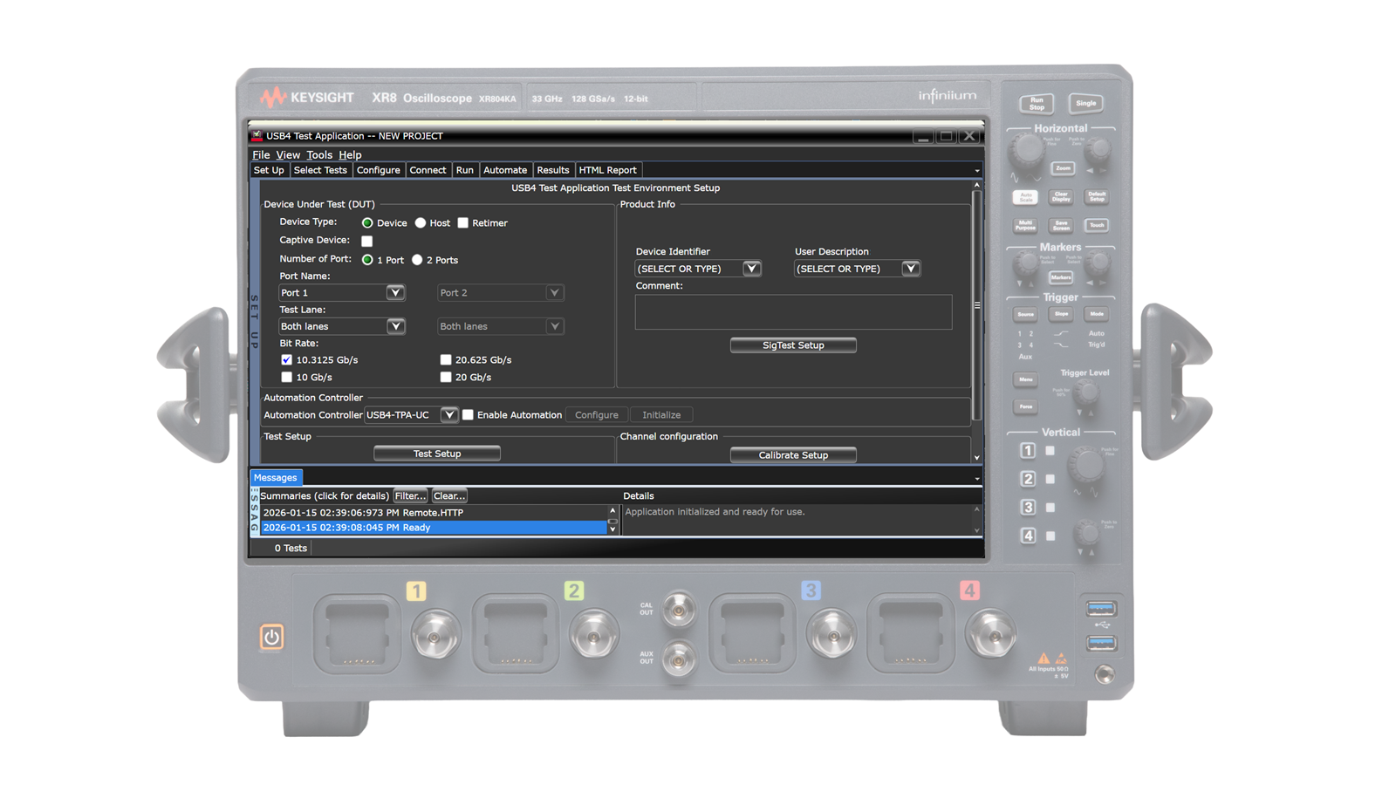Click the SigTest Setup button
This screenshot has height=785, width=1396.
tap(793, 345)
